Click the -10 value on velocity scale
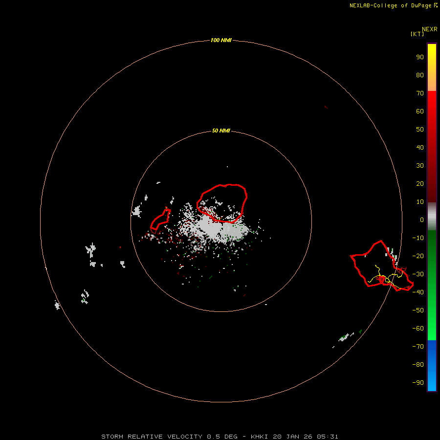Viewport: 440px width, 440px height. pos(418,238)
